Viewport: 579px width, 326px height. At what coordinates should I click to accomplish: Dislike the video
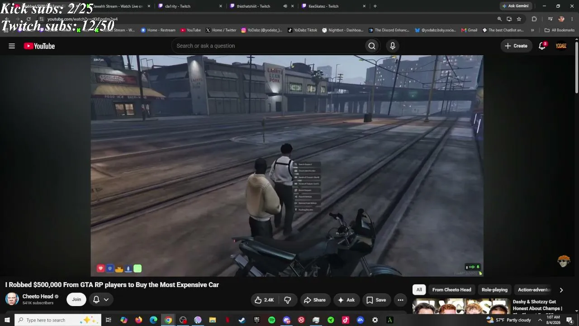288,300
